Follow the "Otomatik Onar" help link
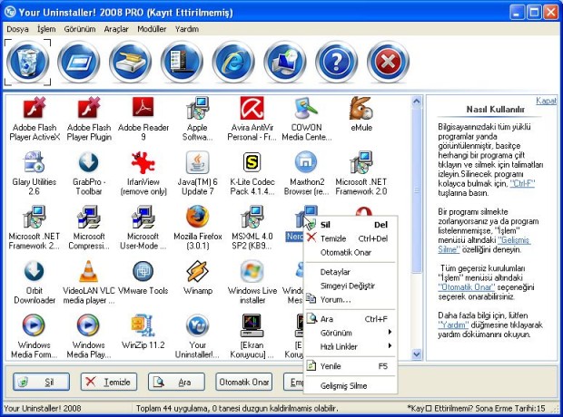This screenshot has height=417, width=563. point(467,287)
